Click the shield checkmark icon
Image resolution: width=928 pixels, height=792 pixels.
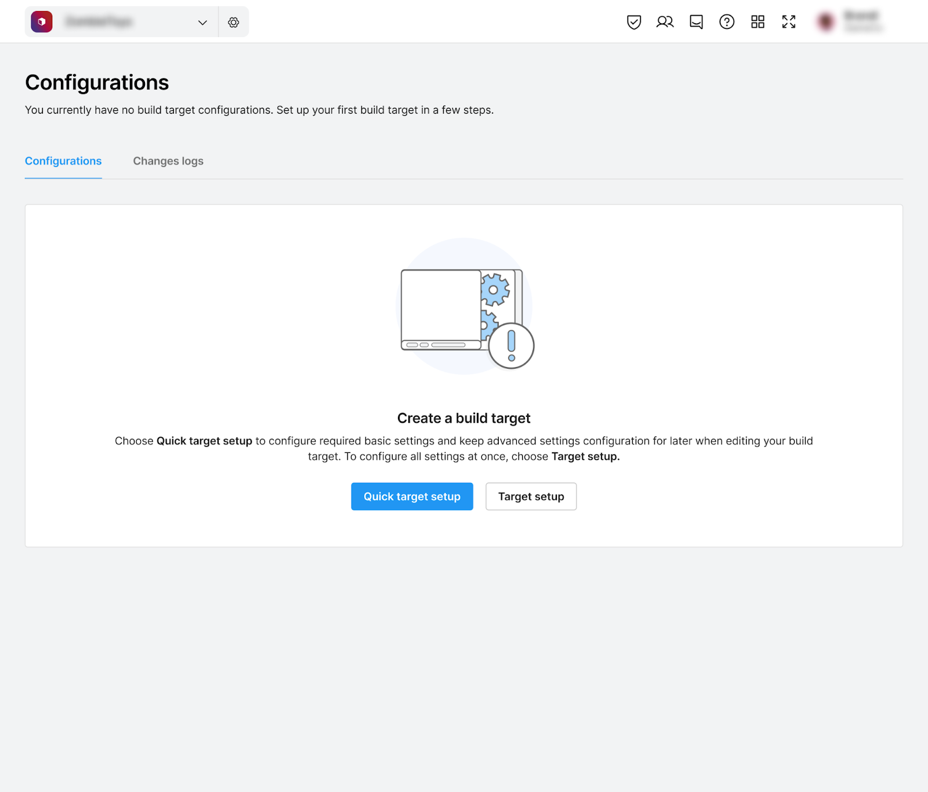[634, 22]
